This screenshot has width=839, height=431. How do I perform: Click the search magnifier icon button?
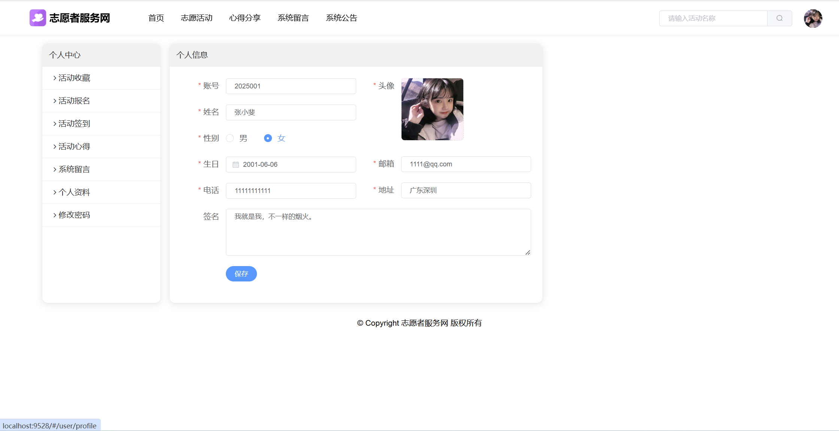(x=779, y=18)
